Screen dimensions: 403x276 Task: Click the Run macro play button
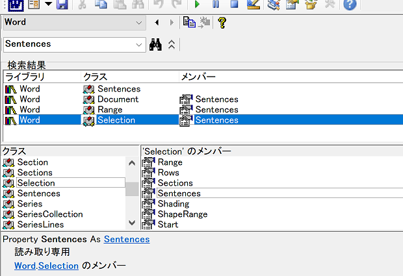(198, 5)
